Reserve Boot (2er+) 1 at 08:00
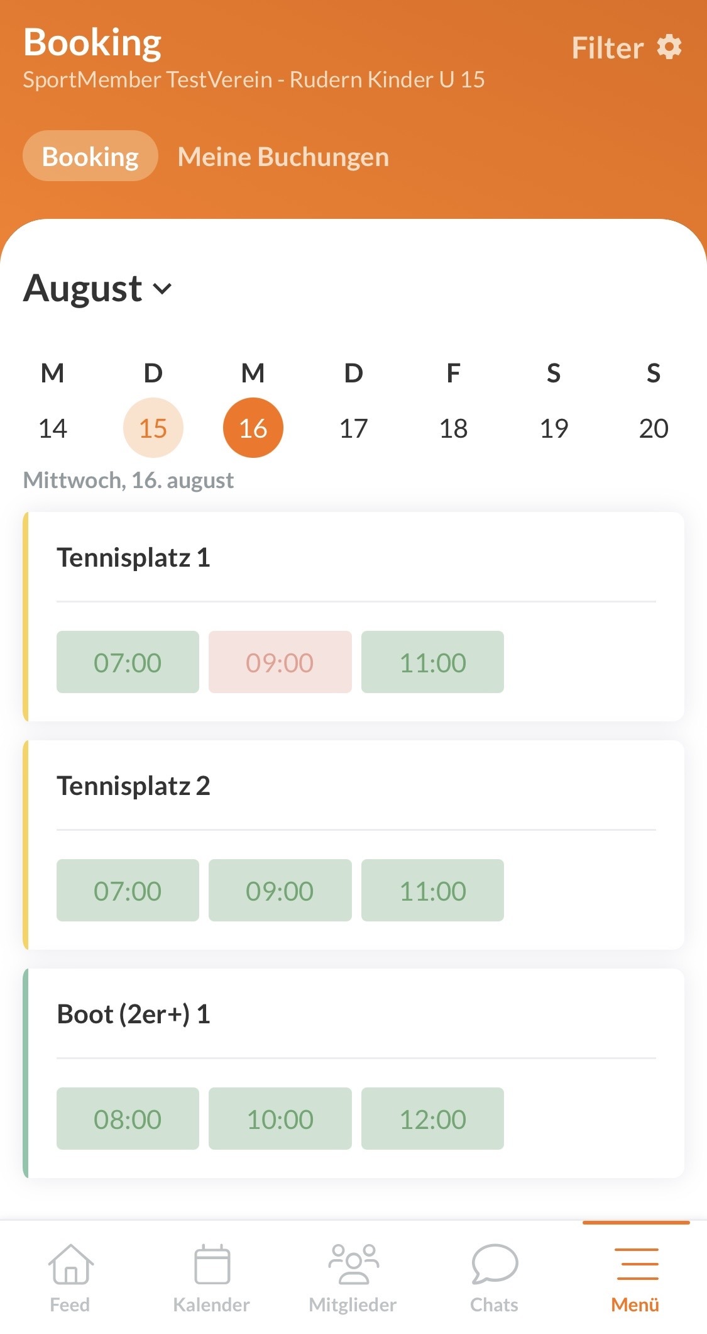 click(x=128, y=1119)
